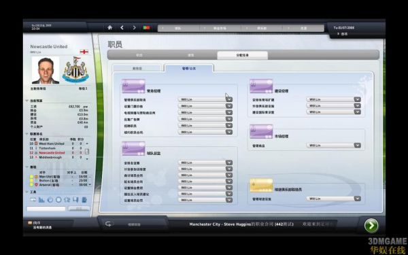
Task: Go forward with the right arrow icon
Action: tap(134, 27)
